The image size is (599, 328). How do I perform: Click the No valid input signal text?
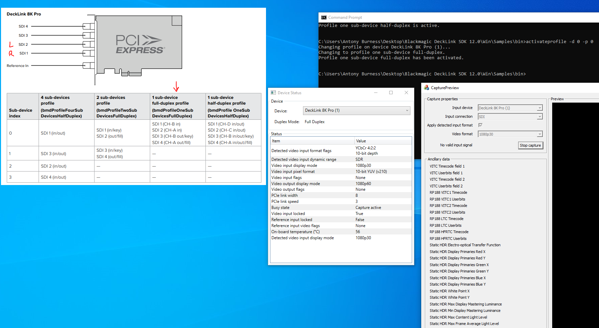(x=456, y=145)
